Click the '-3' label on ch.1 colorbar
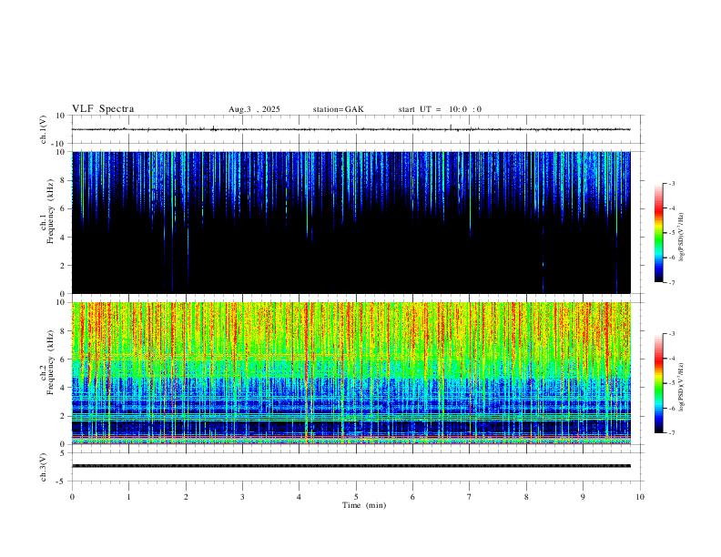This screenshot has height=557, width=721. tap(672, 183)
